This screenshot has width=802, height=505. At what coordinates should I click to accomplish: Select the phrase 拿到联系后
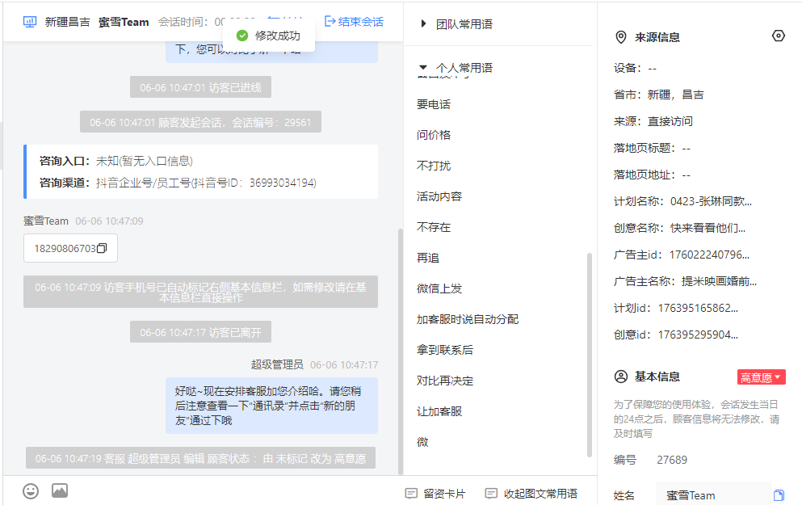pyautogui.click(x=445, y=350)
